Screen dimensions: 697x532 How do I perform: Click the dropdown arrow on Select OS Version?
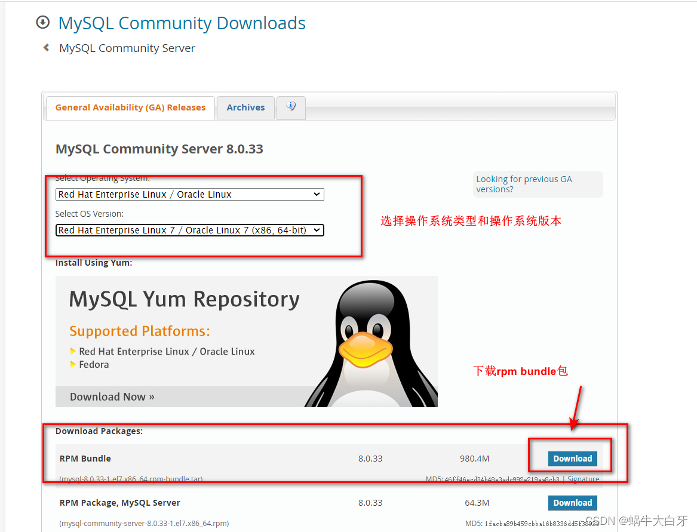pyautogui.click(x=317, y=230)
